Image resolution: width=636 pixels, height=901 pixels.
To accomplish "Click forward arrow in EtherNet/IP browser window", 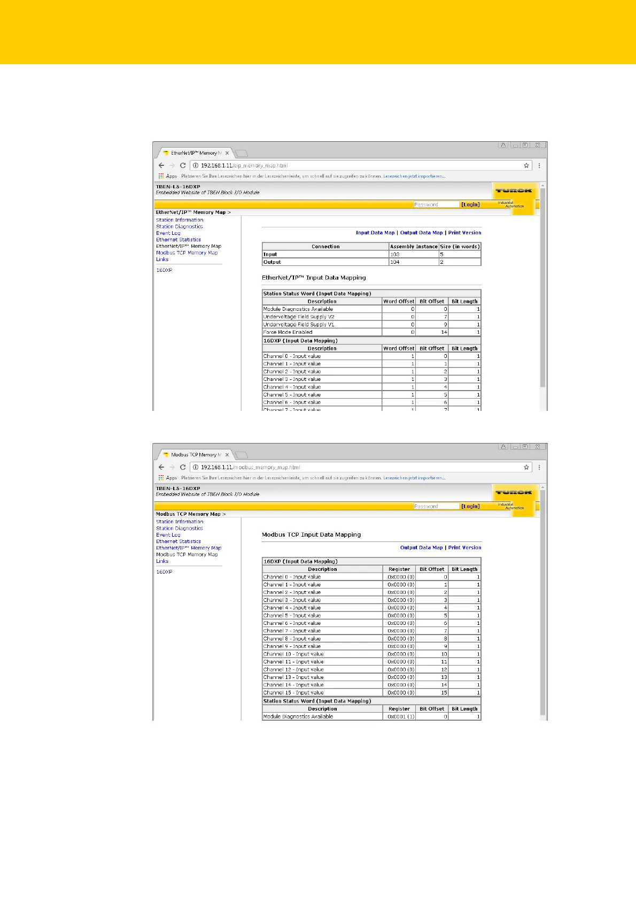I will tap(172, 165).
